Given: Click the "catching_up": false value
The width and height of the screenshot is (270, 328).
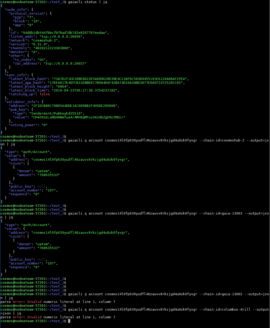Looking at the screenshot, I should click(45, 94).
